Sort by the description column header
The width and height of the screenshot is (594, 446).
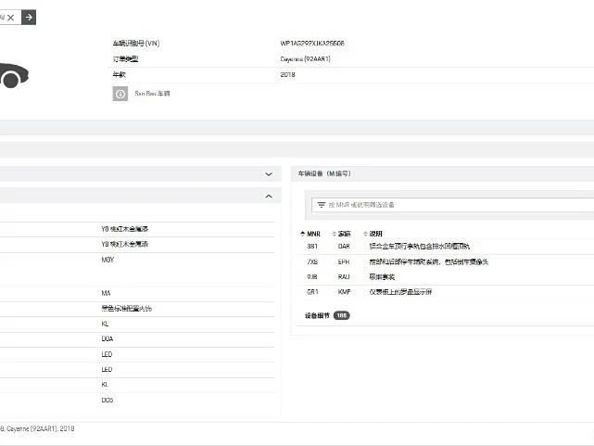pos(373,234)
